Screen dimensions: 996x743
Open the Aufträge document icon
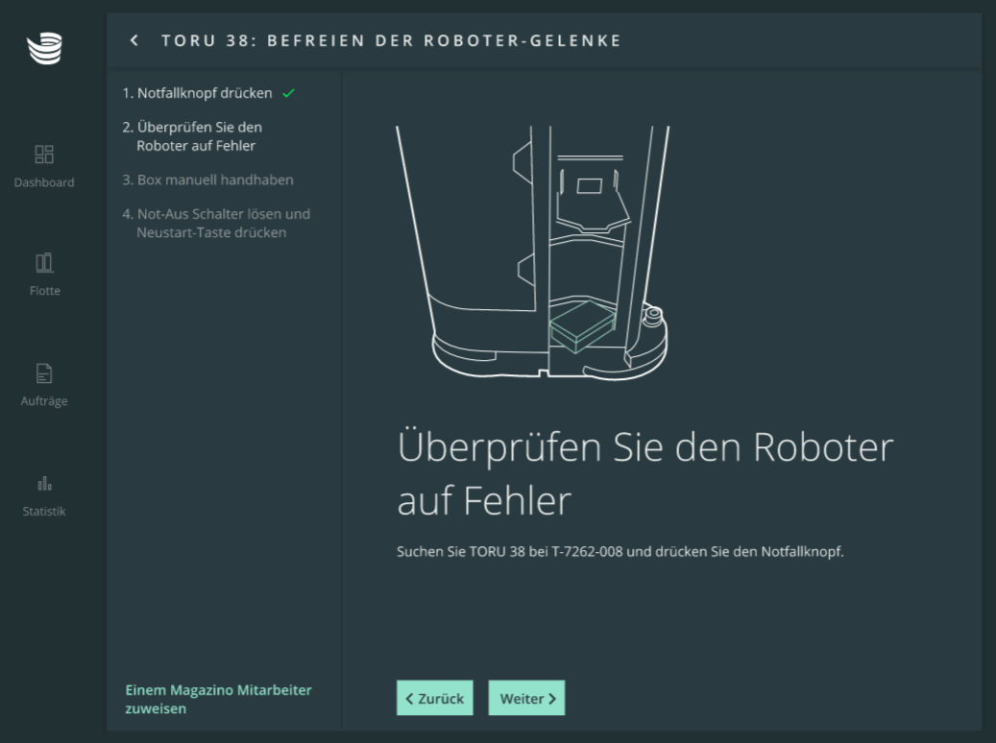coord(44,373)
